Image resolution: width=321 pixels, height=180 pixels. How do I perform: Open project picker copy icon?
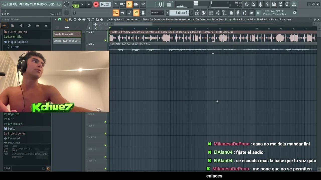[231, 13]
